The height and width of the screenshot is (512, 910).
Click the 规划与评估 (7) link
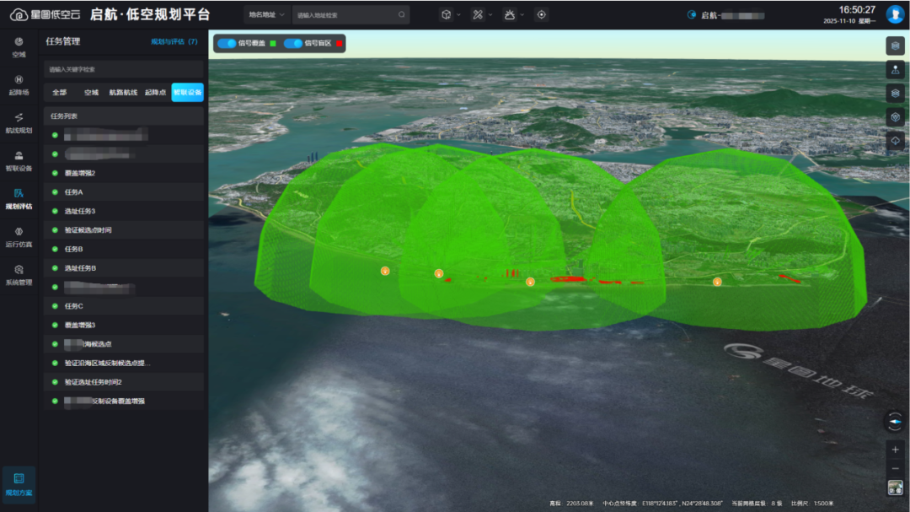point(174,41)
